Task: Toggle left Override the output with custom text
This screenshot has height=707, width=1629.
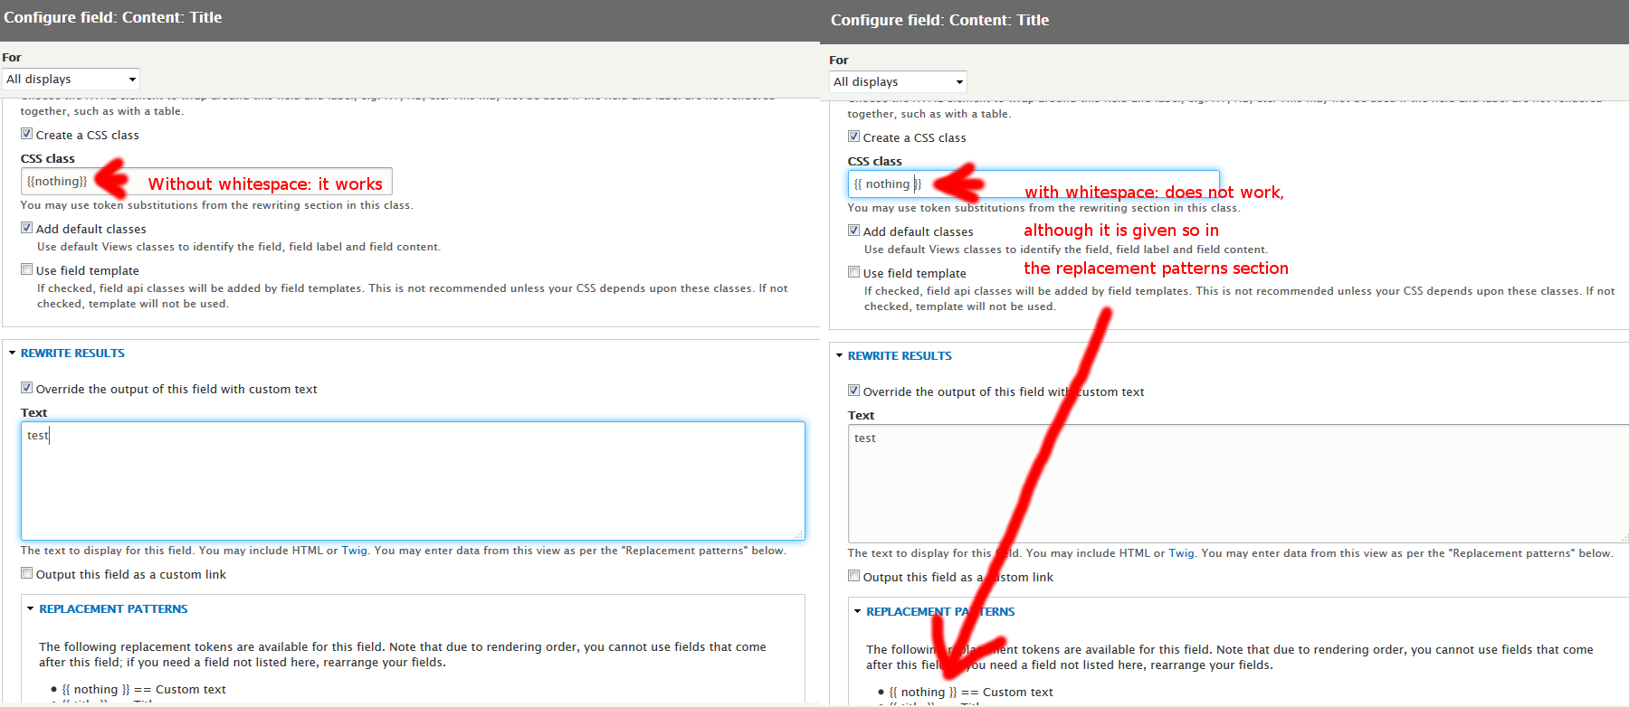Action: point(27,388)
